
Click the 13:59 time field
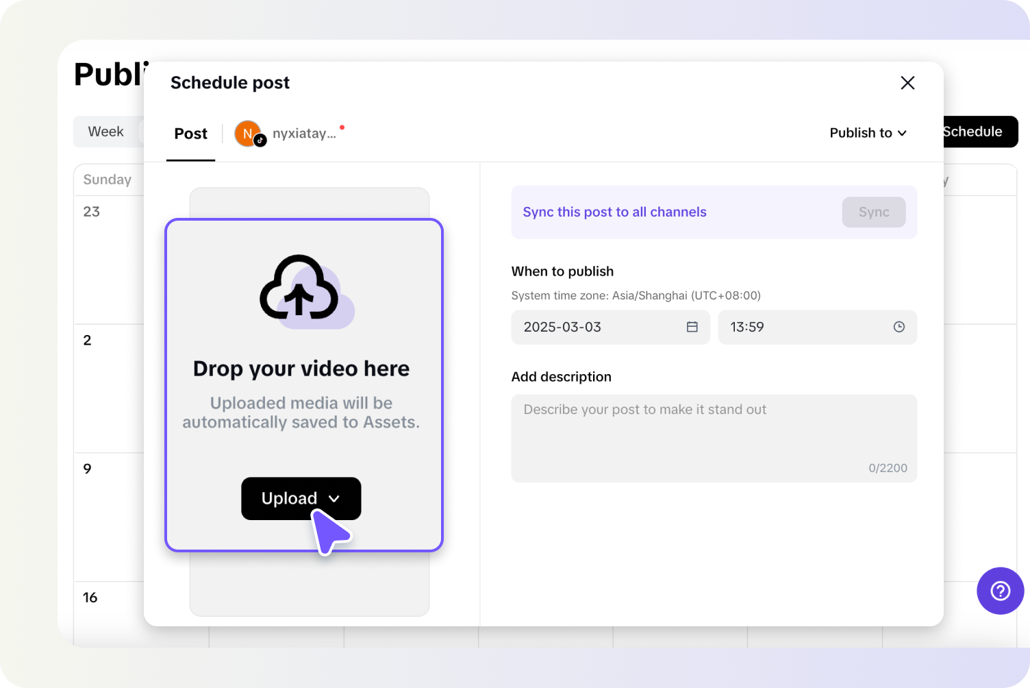[x=788, y=327]
